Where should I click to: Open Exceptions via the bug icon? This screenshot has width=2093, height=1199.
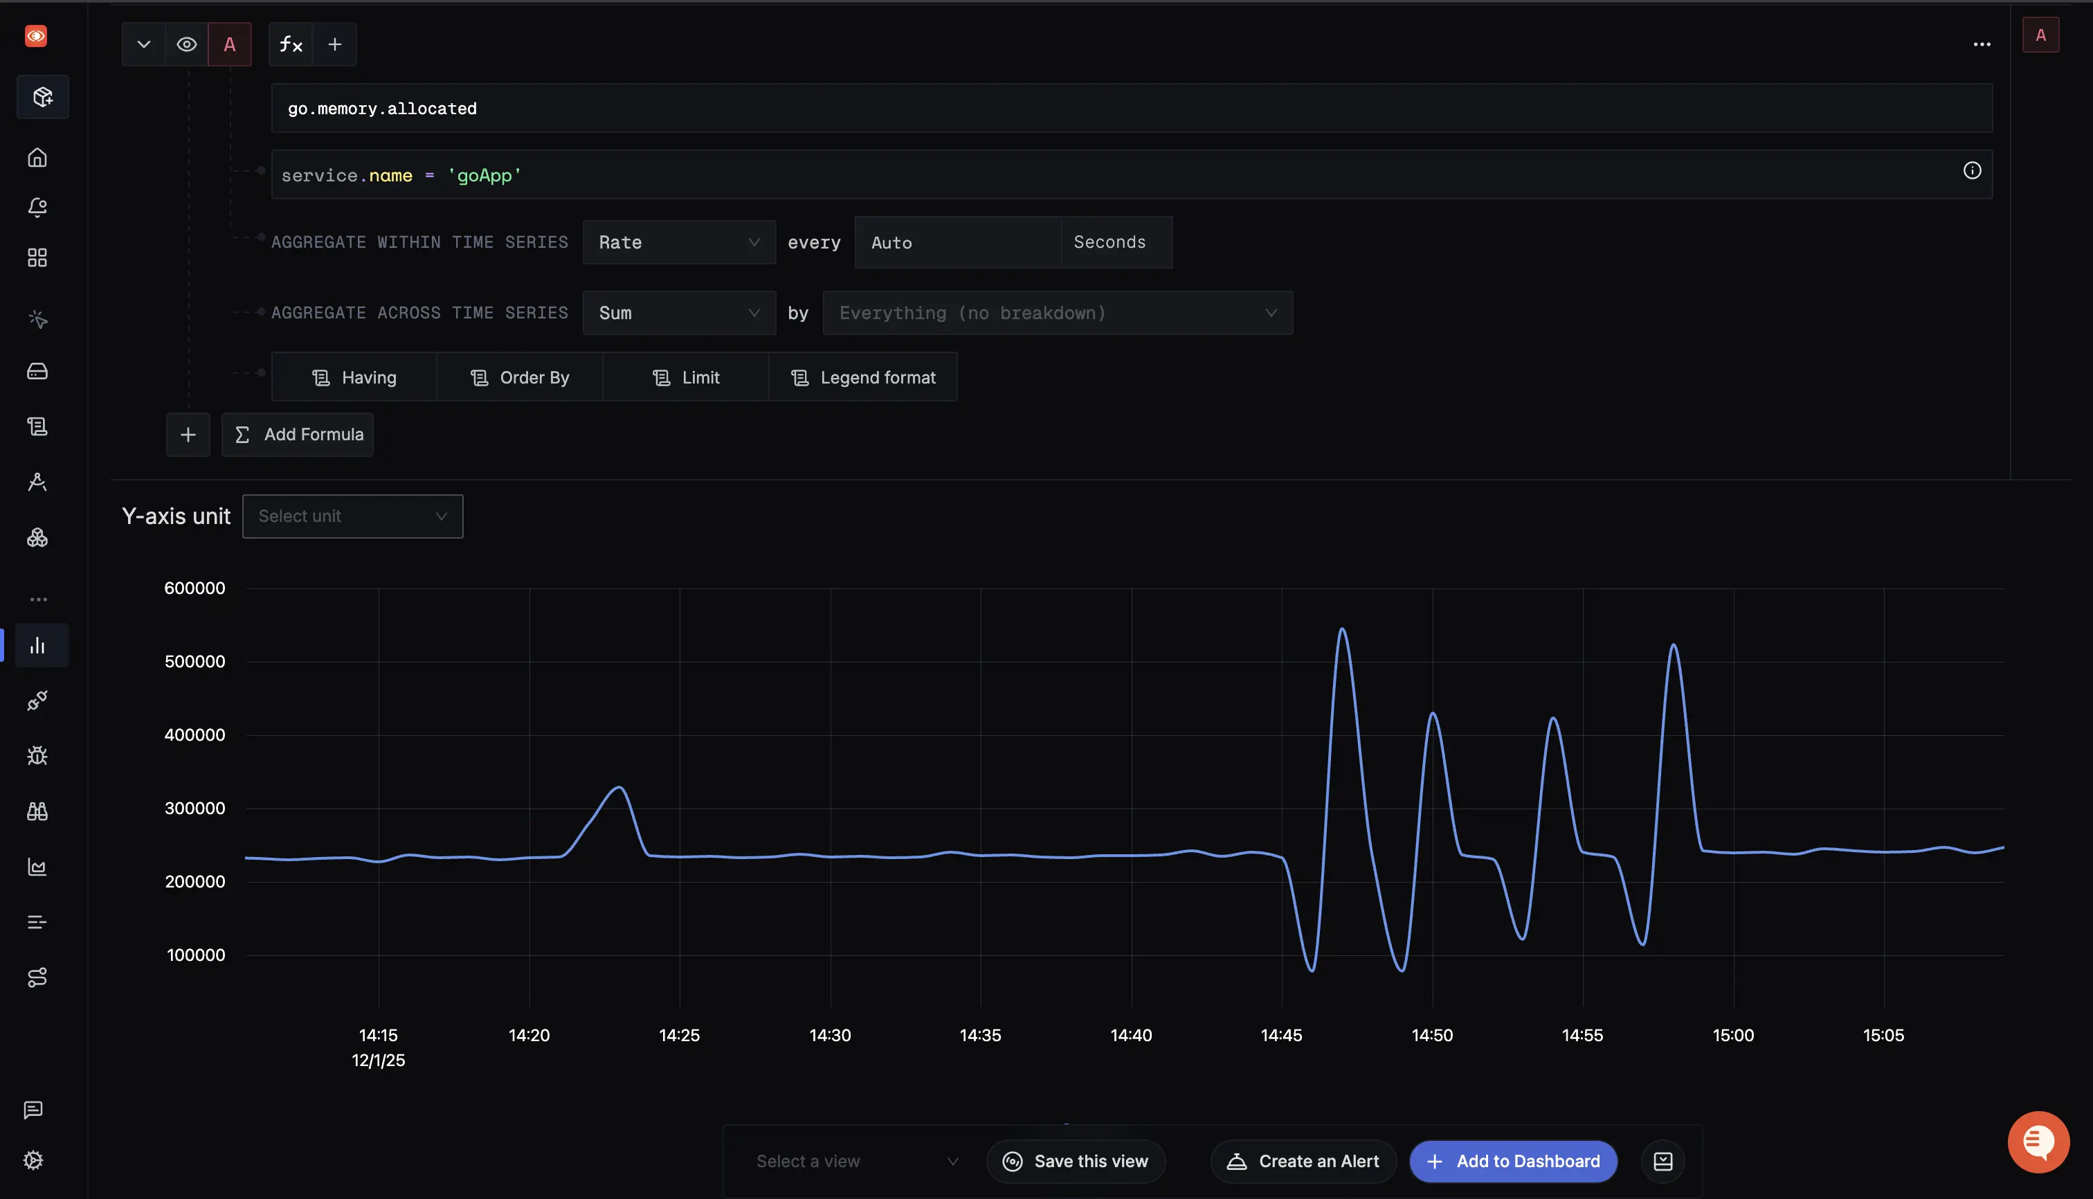point(38,755)
